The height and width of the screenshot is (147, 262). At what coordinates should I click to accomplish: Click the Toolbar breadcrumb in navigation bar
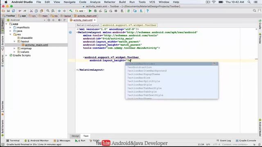[9, 16]
